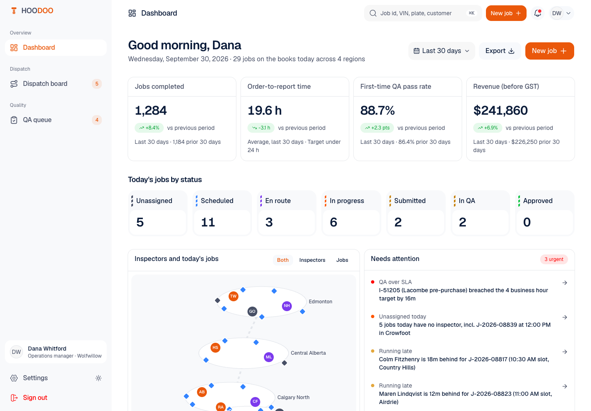Open the In QA status card
Viewport: 591px width, 411px height.
pyautogui.click(x=480, y=213)
